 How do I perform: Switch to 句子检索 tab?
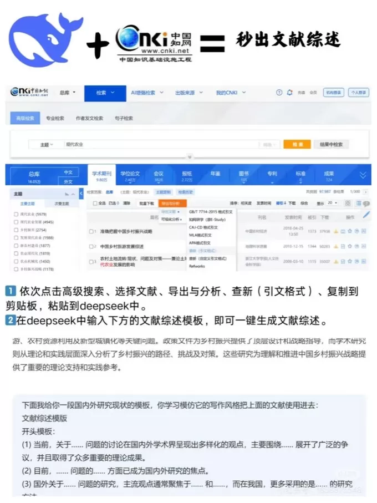(124, 118)
